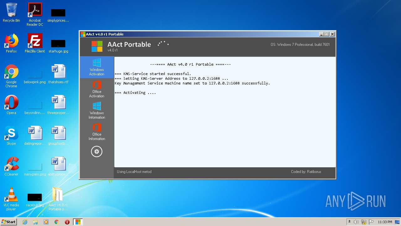This screenshot has height=226, width=401.
Task: Click 'Activating ....' log line
Action: [x=135, y=93]
